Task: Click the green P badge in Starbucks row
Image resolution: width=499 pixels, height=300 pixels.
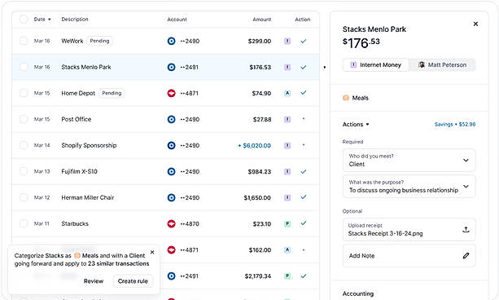Action: pos(287,224)
